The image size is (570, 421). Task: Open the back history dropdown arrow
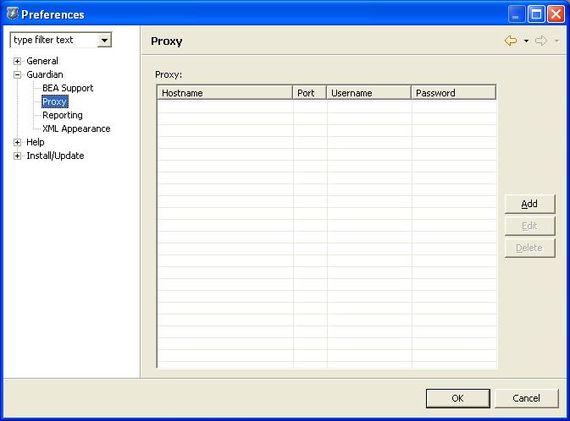click(526, 41)
